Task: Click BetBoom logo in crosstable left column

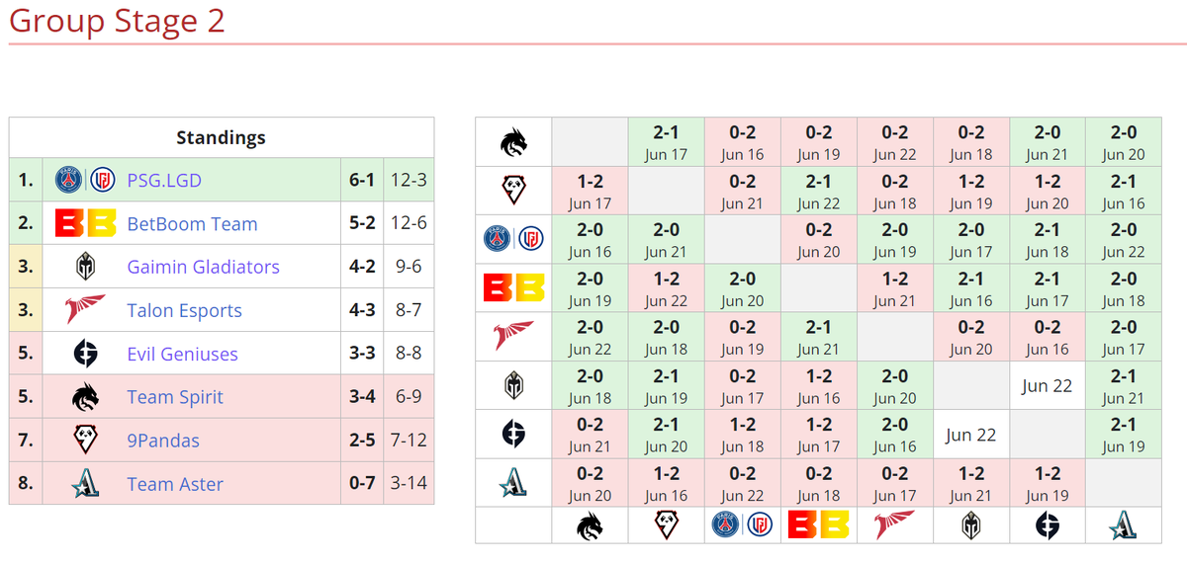Action: coord(513,287)
